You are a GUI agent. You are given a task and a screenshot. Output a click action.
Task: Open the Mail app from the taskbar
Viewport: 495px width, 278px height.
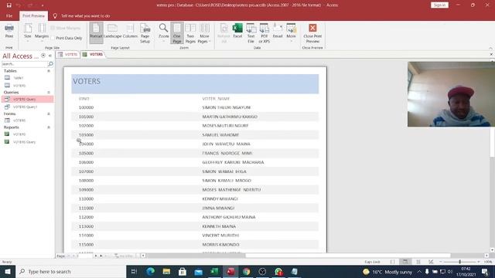pyautogui.click(x=199, y=271)
